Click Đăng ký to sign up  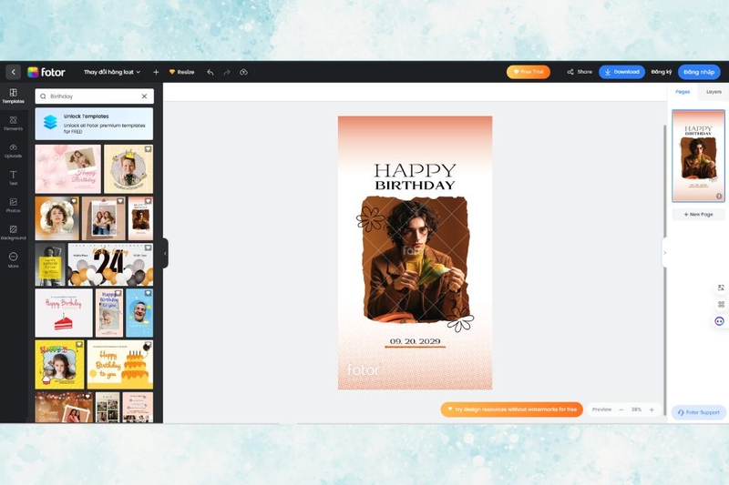tap(662, 72)
